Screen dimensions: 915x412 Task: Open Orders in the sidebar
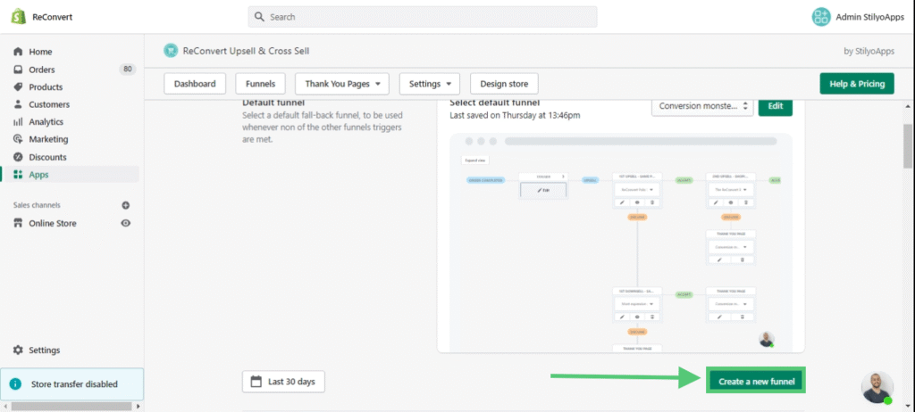point(42,70)
